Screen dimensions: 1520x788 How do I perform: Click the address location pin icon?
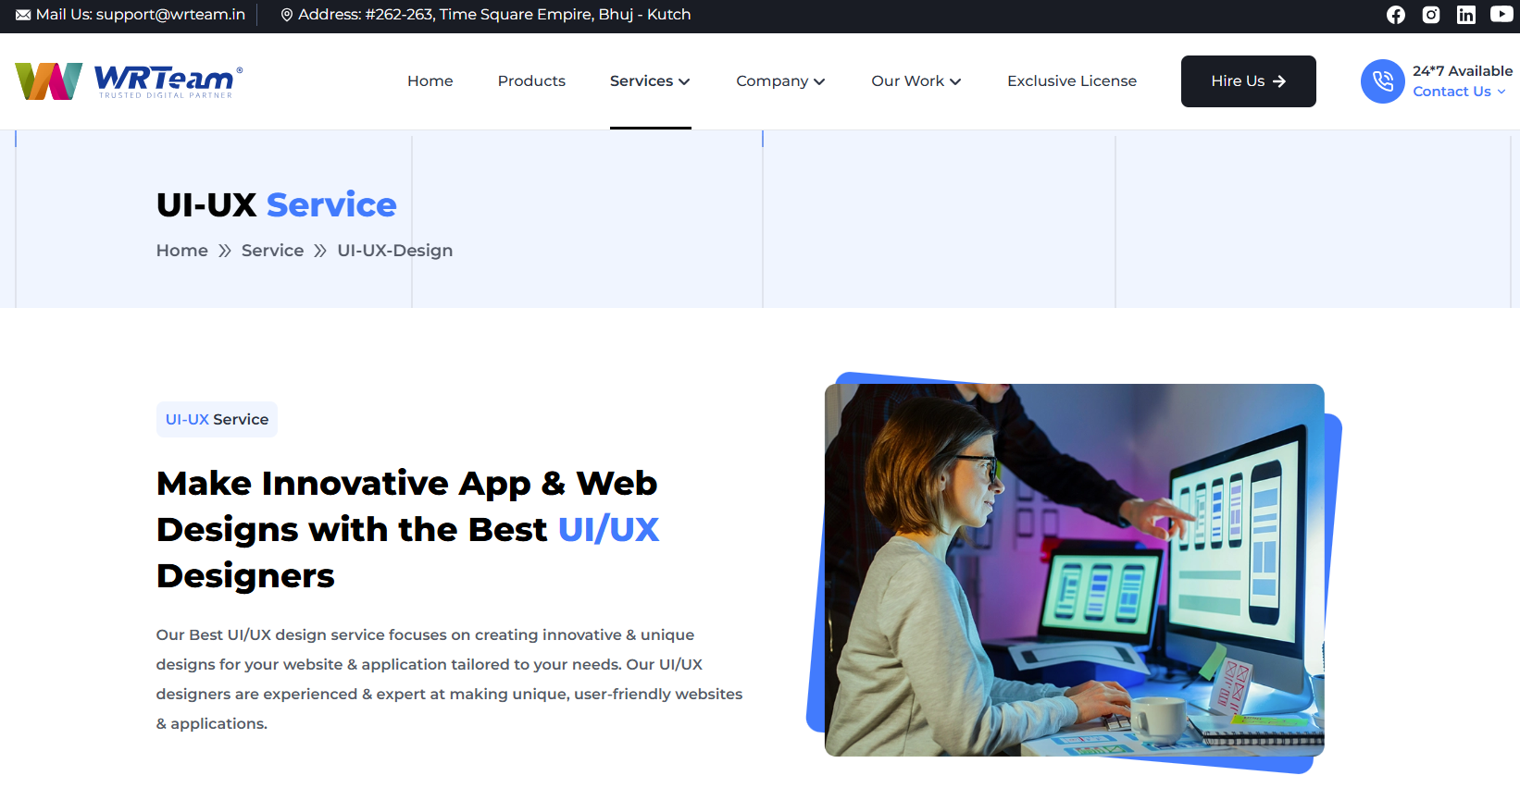pyautogui.click(x=287, y=15)
